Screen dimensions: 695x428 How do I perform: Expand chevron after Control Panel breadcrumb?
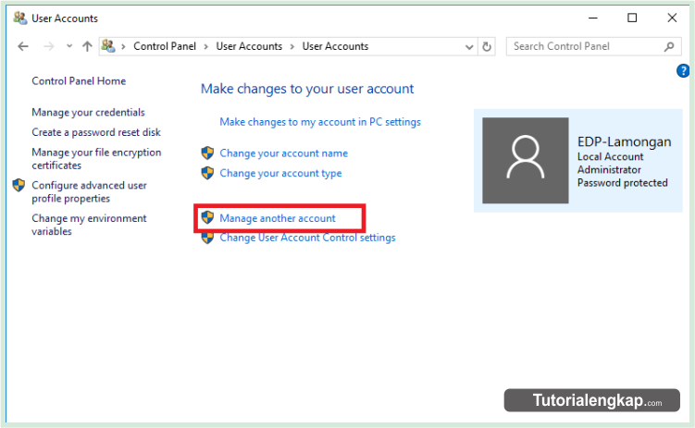click(207, 46)
